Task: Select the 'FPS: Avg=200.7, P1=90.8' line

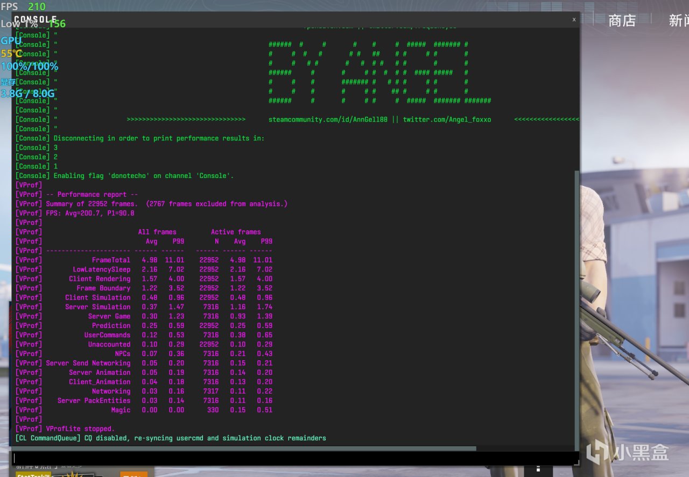Action: point(90,213)
